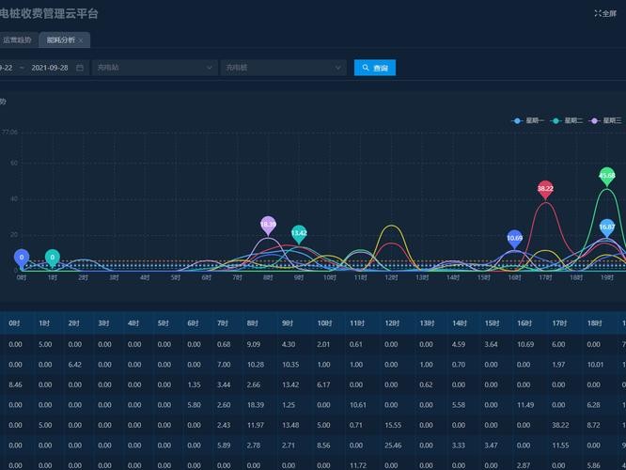Click the red 38.22 chart marker pin
This screenshot has width=626, height=470.
coord(545,189)
